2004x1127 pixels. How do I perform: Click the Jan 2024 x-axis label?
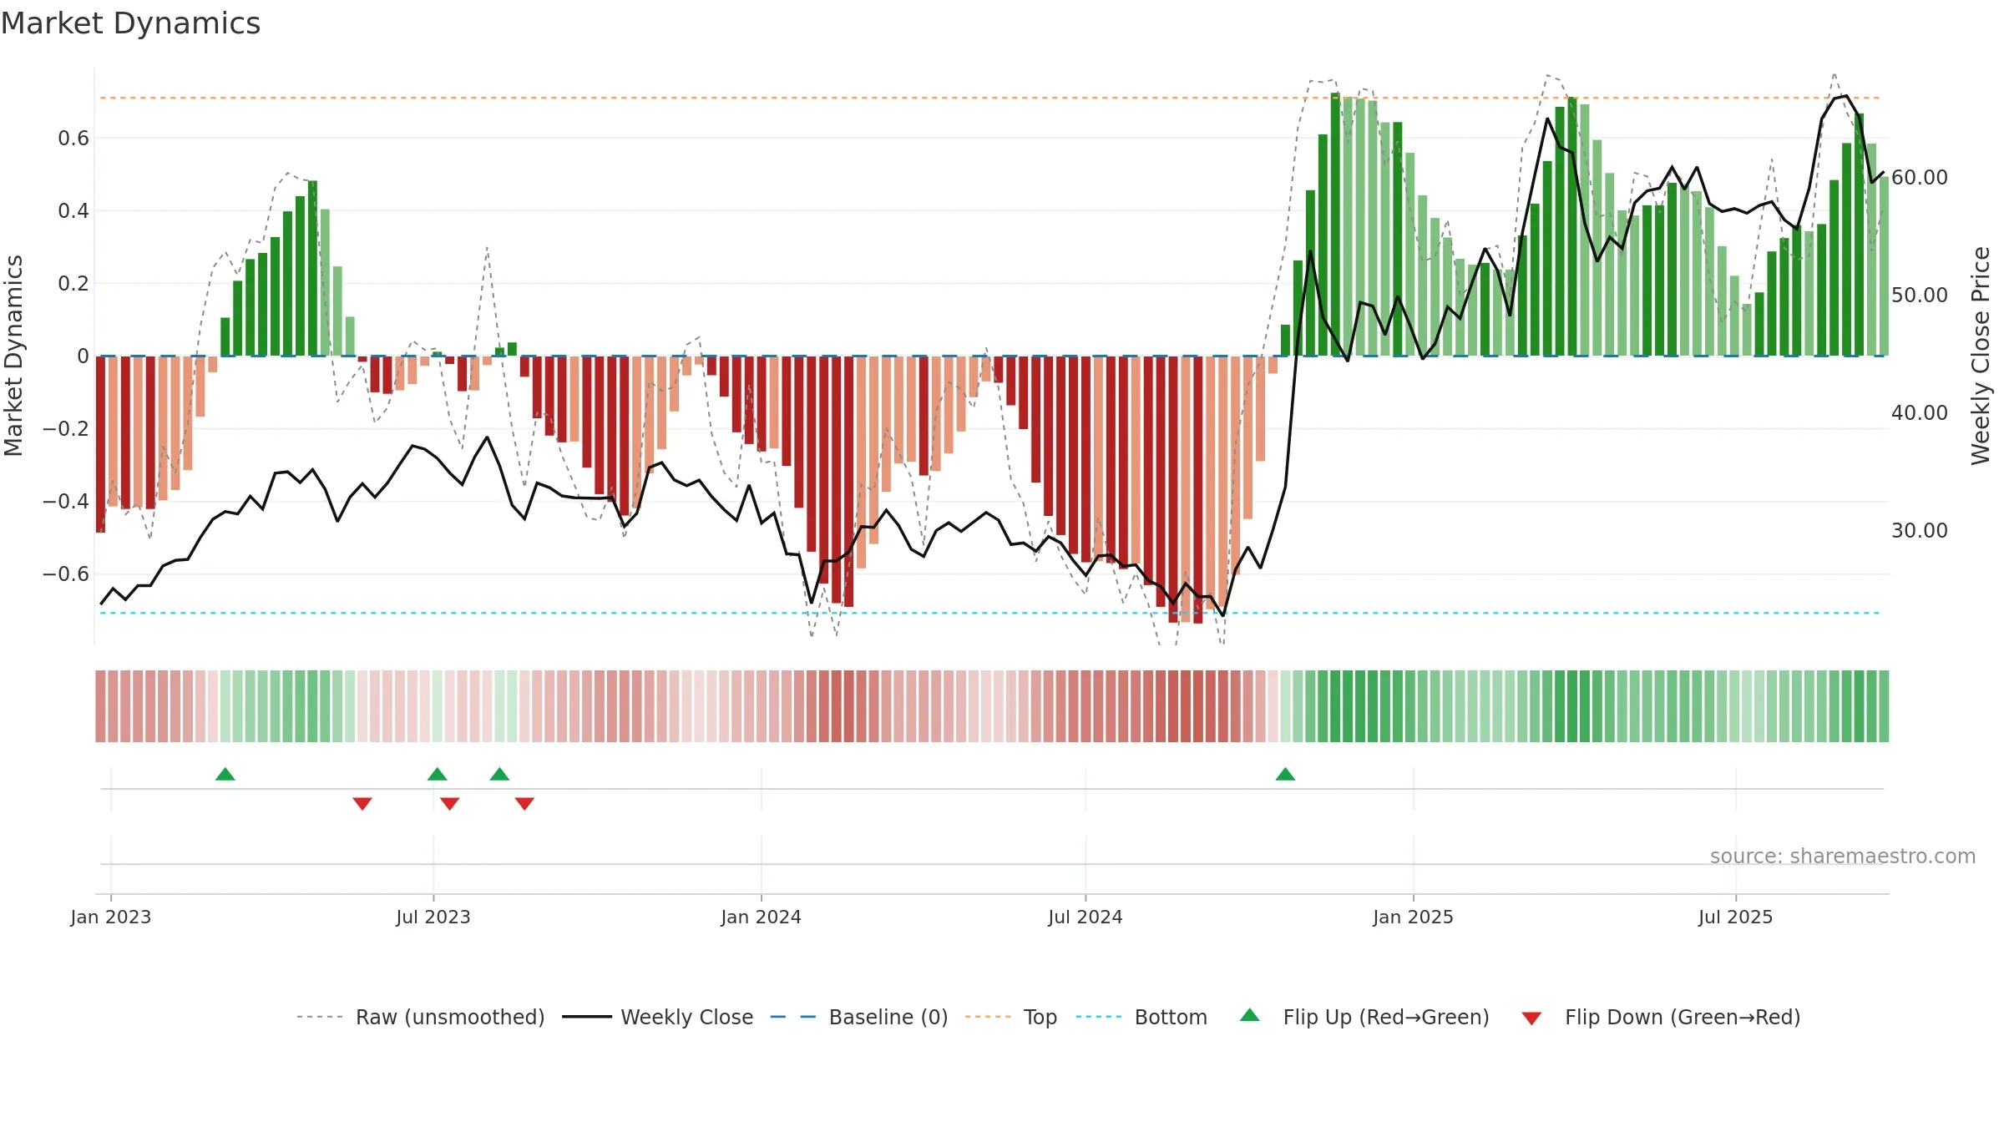[x=762, y=917]
